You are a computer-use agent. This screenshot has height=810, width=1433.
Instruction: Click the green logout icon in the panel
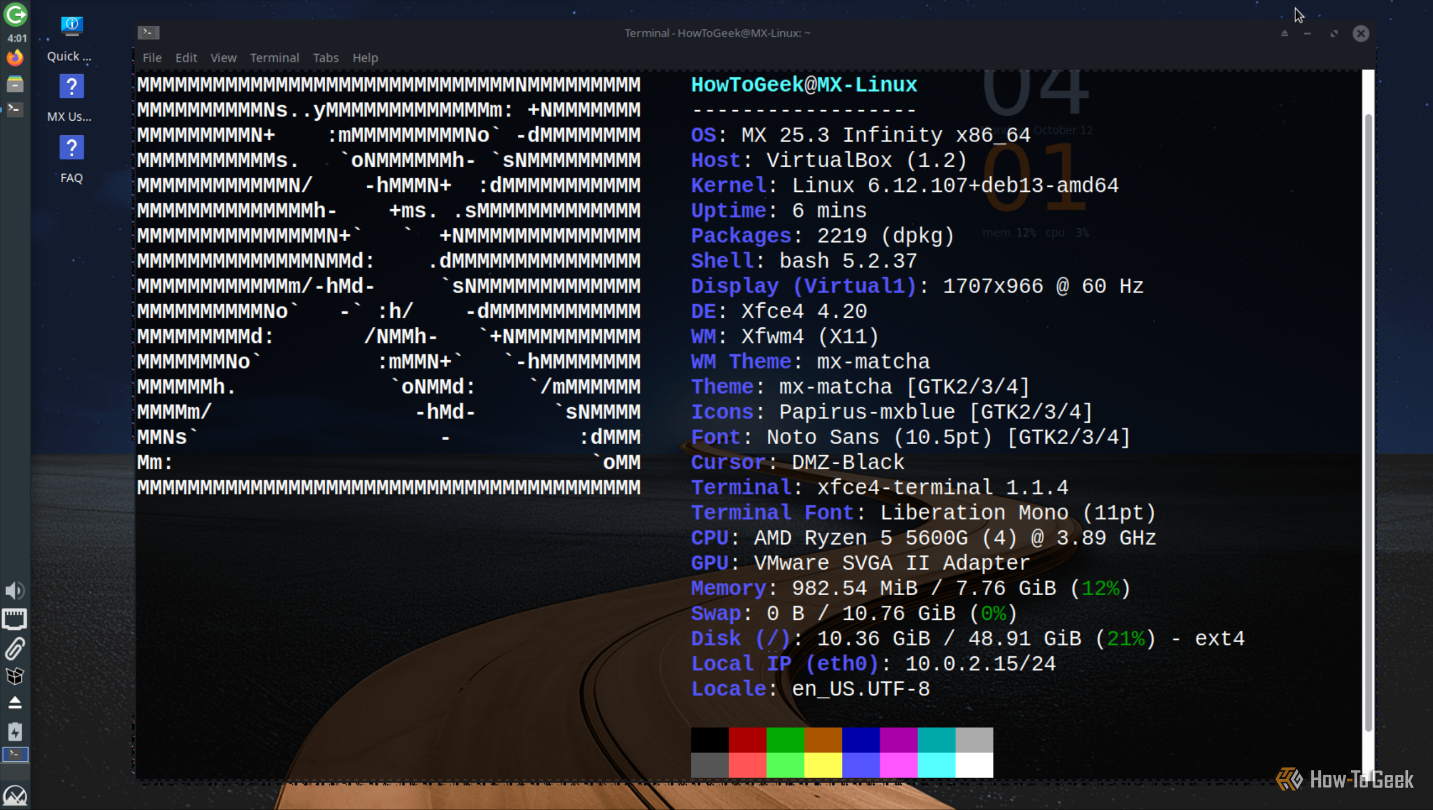pyautogui.click(x=15, y=15)
